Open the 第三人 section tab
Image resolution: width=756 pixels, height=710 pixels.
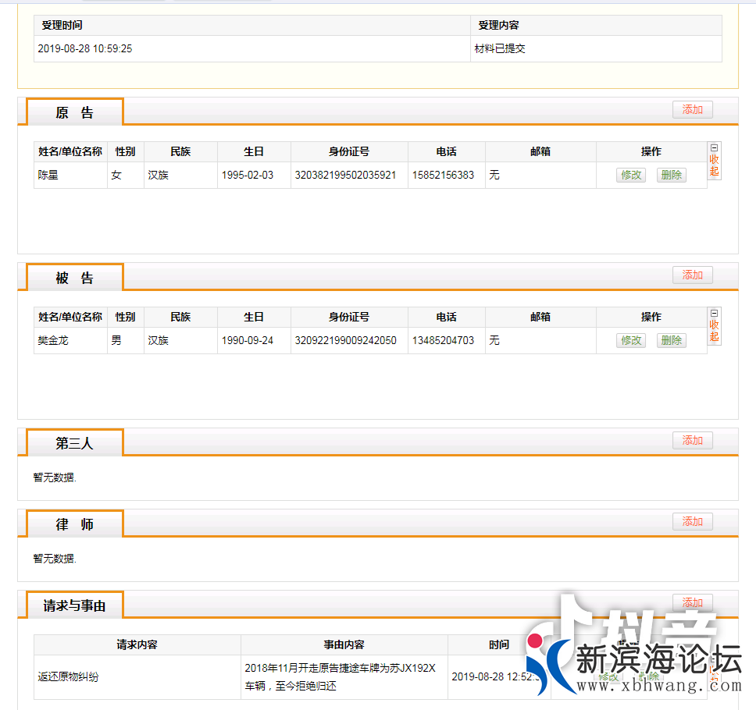pyautogui.click(x=75, y=443)
